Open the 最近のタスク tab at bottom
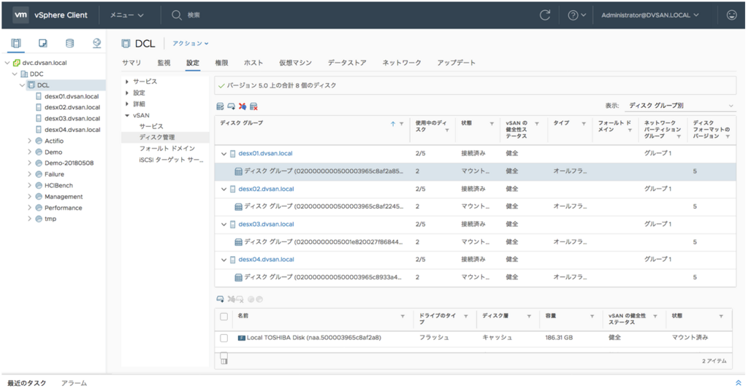748x391 pixels. click(x=27, y=384)
